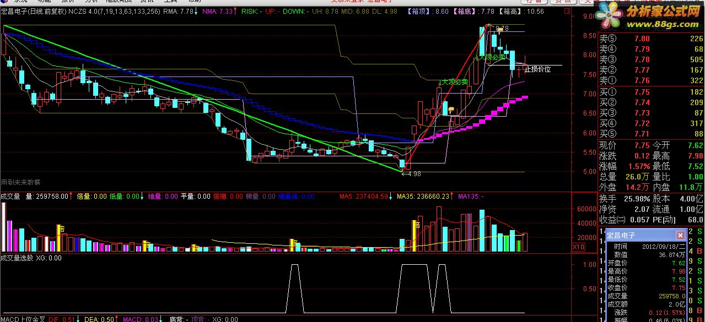Click the 外盘 14.2万 quote field
Image resolution: width=705 pixels, height=322 pixels.
click(625, 187)
